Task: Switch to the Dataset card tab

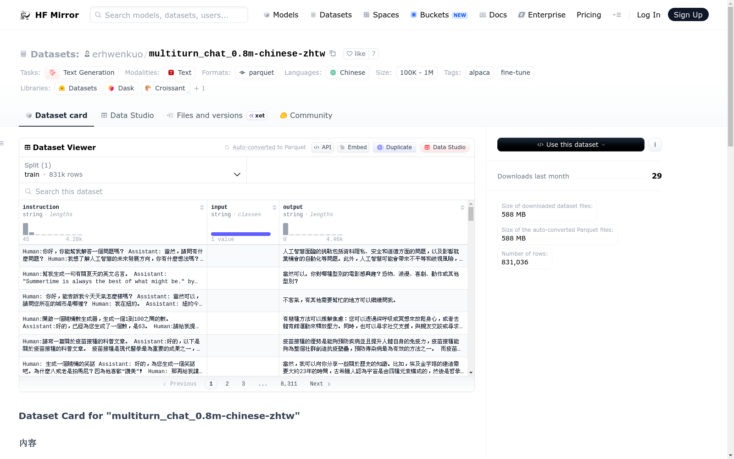Action: click(56, 116)
